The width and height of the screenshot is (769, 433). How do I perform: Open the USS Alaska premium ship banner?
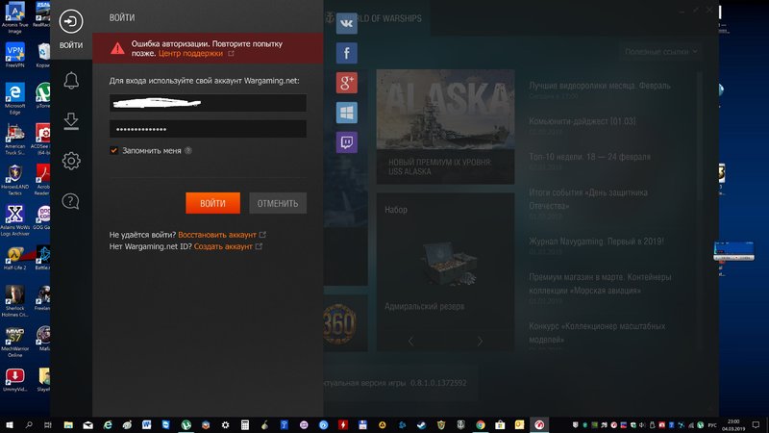(445, 127)
